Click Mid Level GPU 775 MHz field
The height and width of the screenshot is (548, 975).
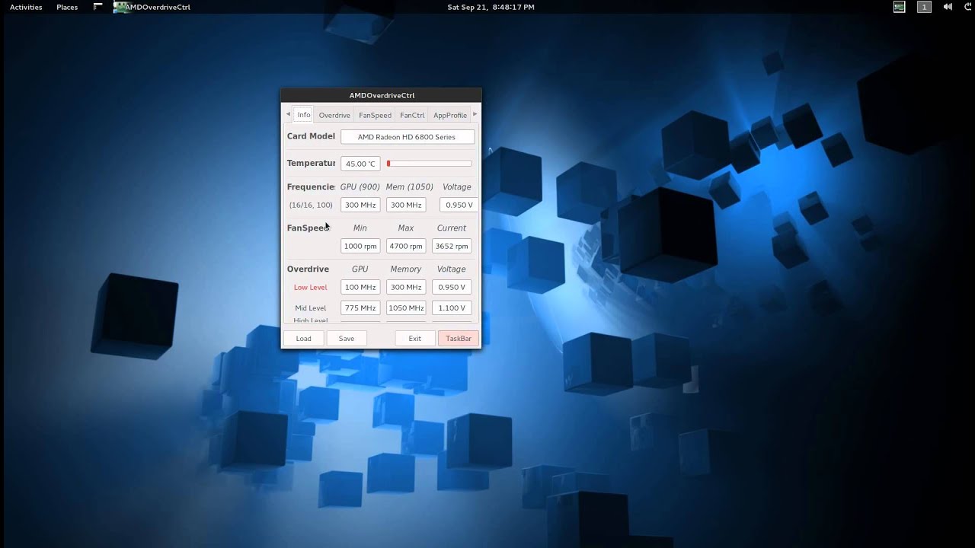click(360, 307)
